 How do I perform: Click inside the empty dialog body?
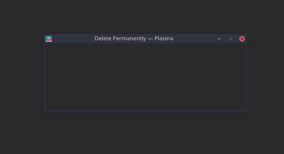click(x=146, y=77)
